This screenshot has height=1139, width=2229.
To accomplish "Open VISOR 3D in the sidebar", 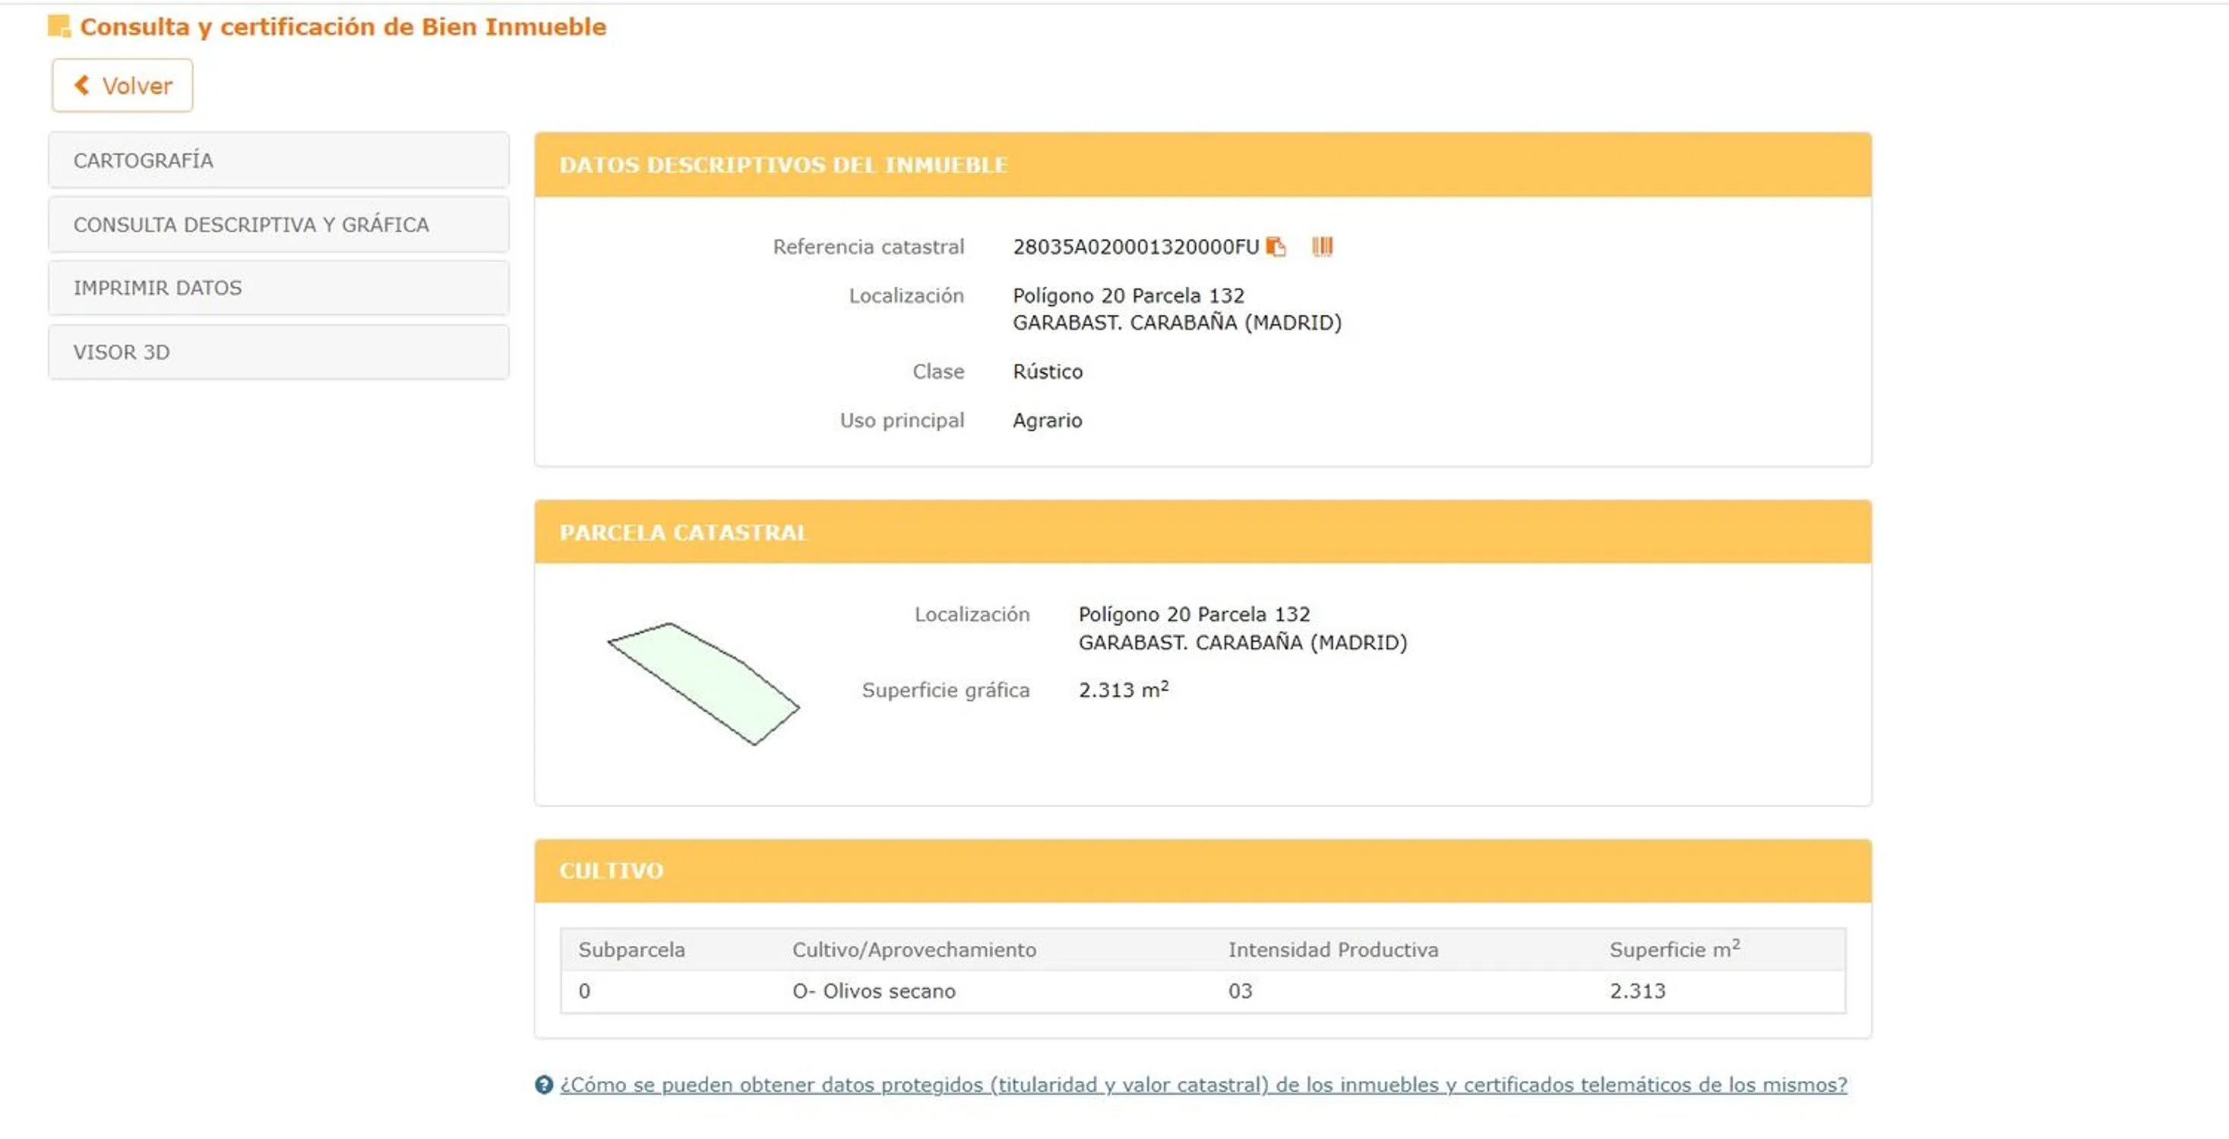I will [x=278, y=352].
